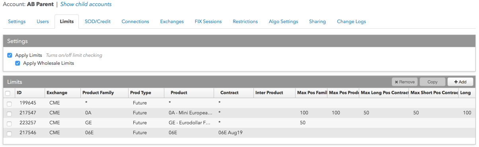479x147 pixels.
Task: Click the Add button with plus icon
Action: [460, 82]
